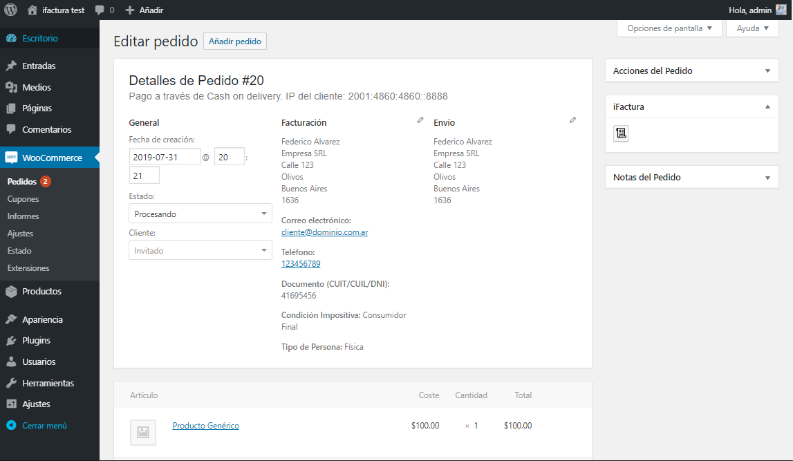Expand the Ayuda help tab
Screen dimensions: 793x461
tap(752, 28)
